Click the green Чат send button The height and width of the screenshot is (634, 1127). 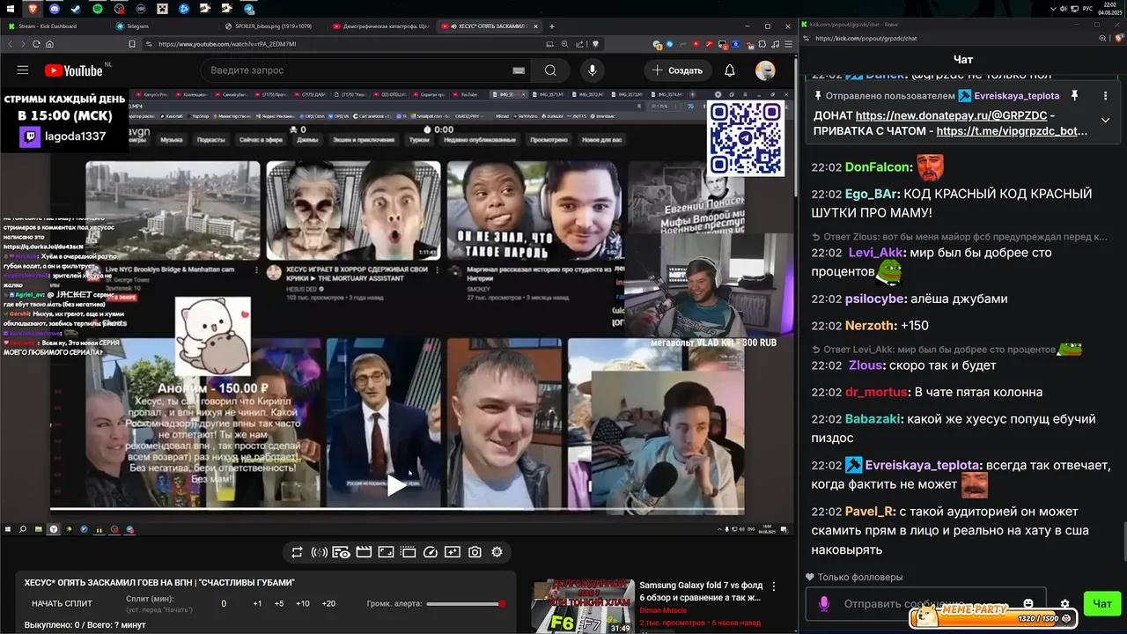1102,603
